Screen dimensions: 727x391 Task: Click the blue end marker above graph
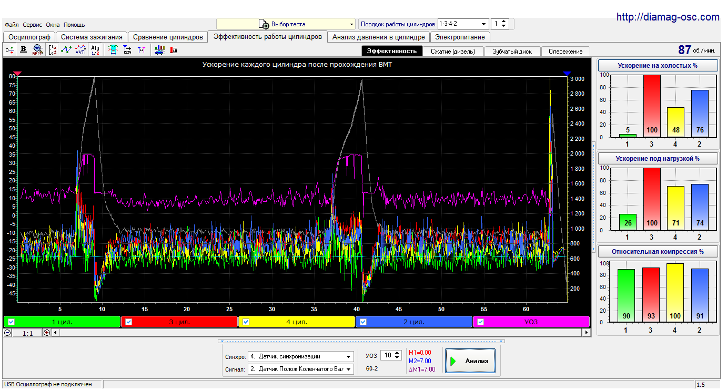tap(567, 74)
